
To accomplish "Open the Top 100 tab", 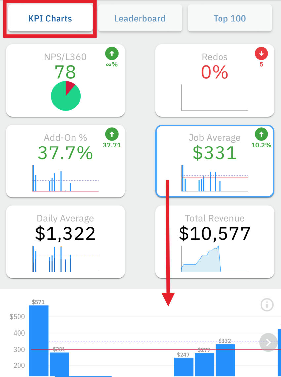I will (x=230, y=18).
